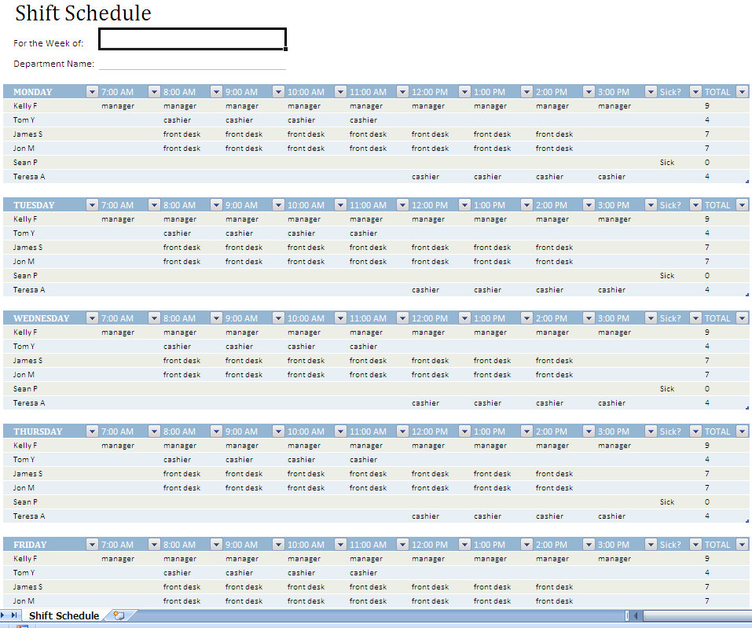Click the last sheet navigation arrow
The width and height of the screenshot is (752, 628).
pyautogui.click(x=15, y=615)
